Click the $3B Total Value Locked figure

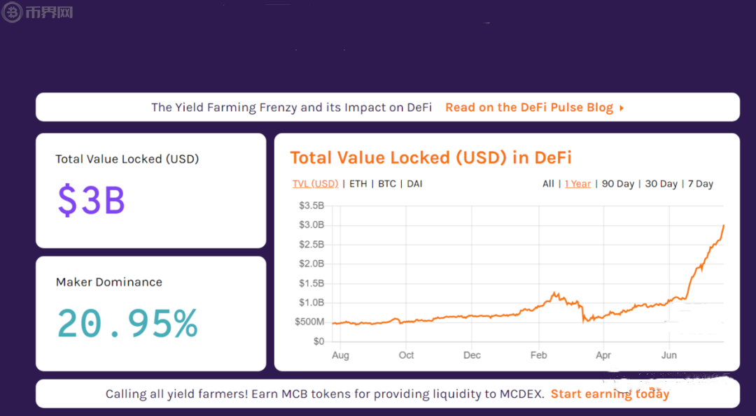click(x=91, y=200)
